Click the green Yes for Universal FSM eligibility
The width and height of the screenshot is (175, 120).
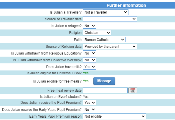click(x=86, y=73)
